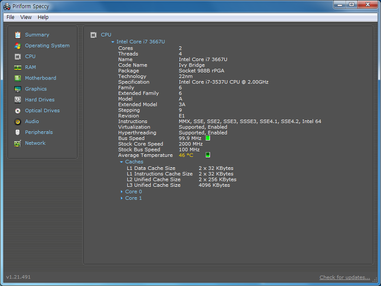Click the Optical Drives disc icon
The width and height of the screenshot is (381, 286).
pos(17,111)
